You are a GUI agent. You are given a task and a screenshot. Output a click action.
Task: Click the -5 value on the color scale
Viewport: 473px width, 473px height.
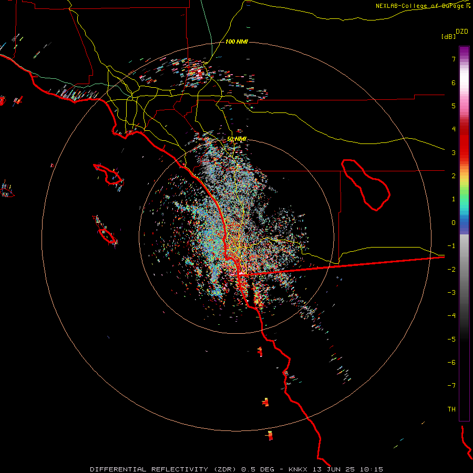pos(451,340)
